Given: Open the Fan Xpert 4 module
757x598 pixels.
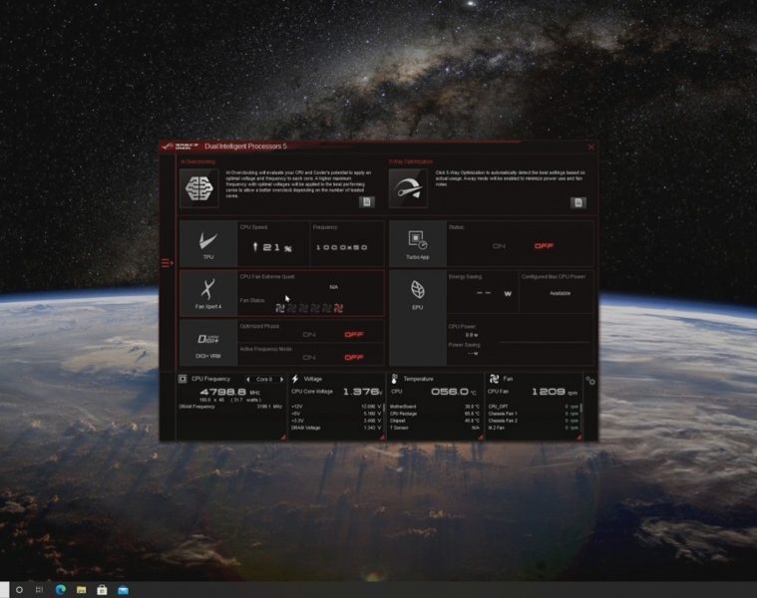Looking at the screenshot, I should tap(208, 293).
